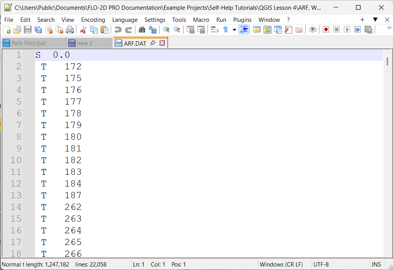Expand hidden toolbar items with double chevron

click(389, 28)
